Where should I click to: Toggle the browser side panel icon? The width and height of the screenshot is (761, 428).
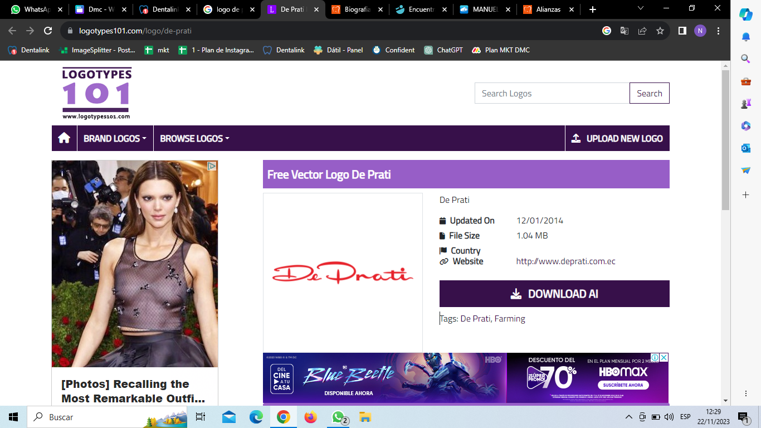pyautogui.click(x=682, y=31)
